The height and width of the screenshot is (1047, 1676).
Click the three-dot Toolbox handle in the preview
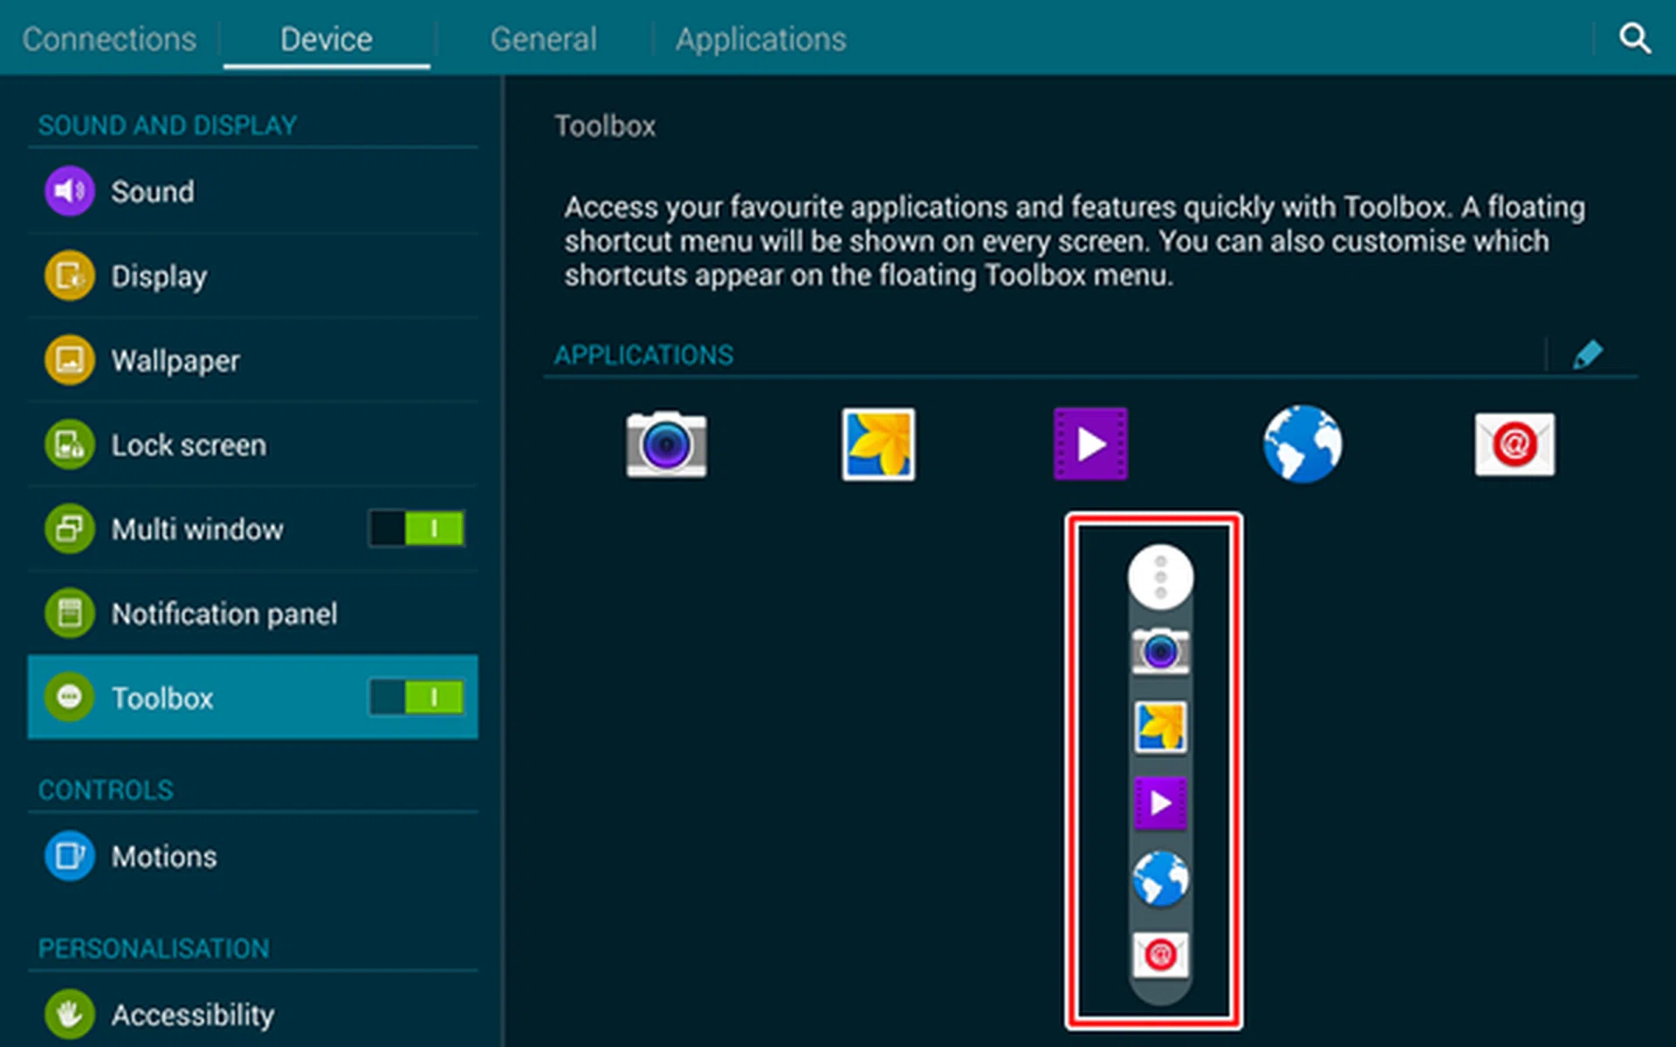point(1159,576)
